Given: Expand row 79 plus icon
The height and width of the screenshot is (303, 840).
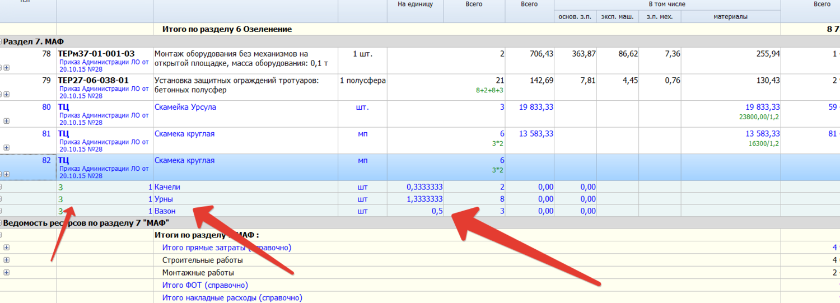Looking at the screenshot, I should tap(7, 95).
